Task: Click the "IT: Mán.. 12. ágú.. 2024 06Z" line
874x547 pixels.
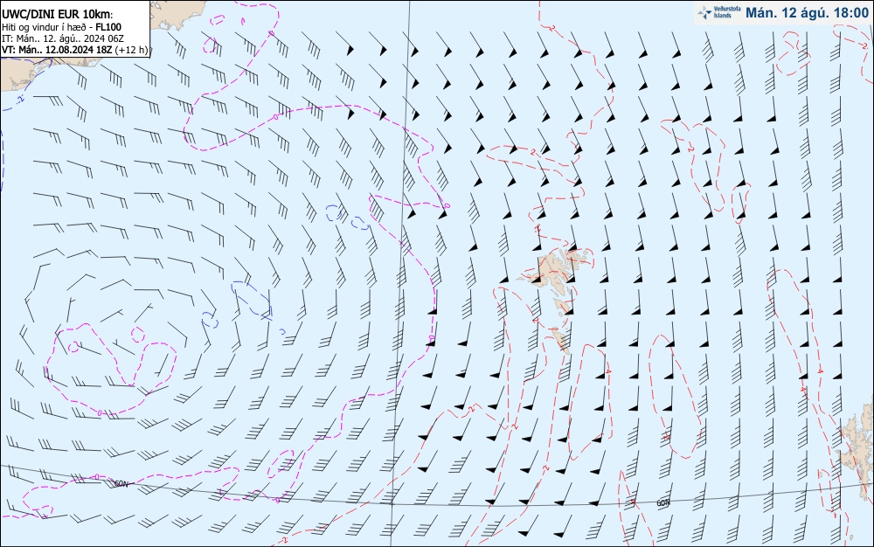Action: tap(63, 38)
